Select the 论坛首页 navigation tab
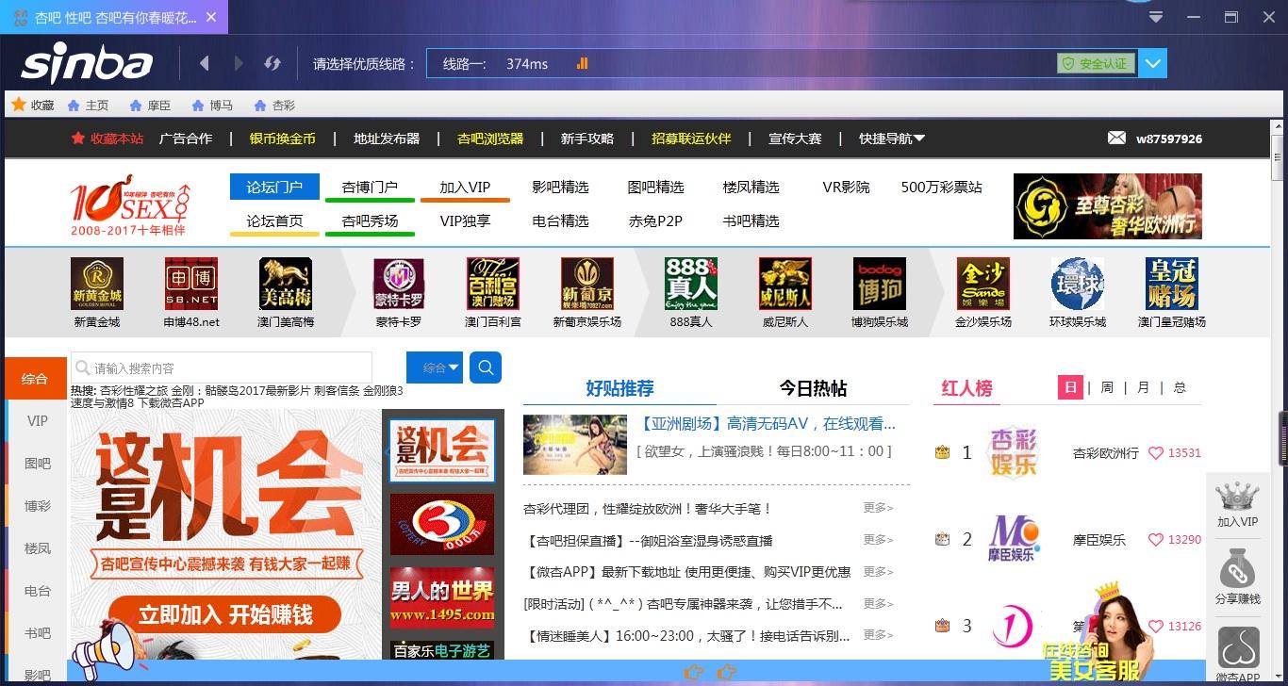The image size is (1288, 686). pos(274,221)
